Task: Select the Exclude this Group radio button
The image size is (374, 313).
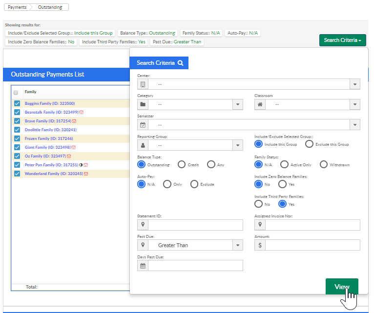Action: pos(309,144)
